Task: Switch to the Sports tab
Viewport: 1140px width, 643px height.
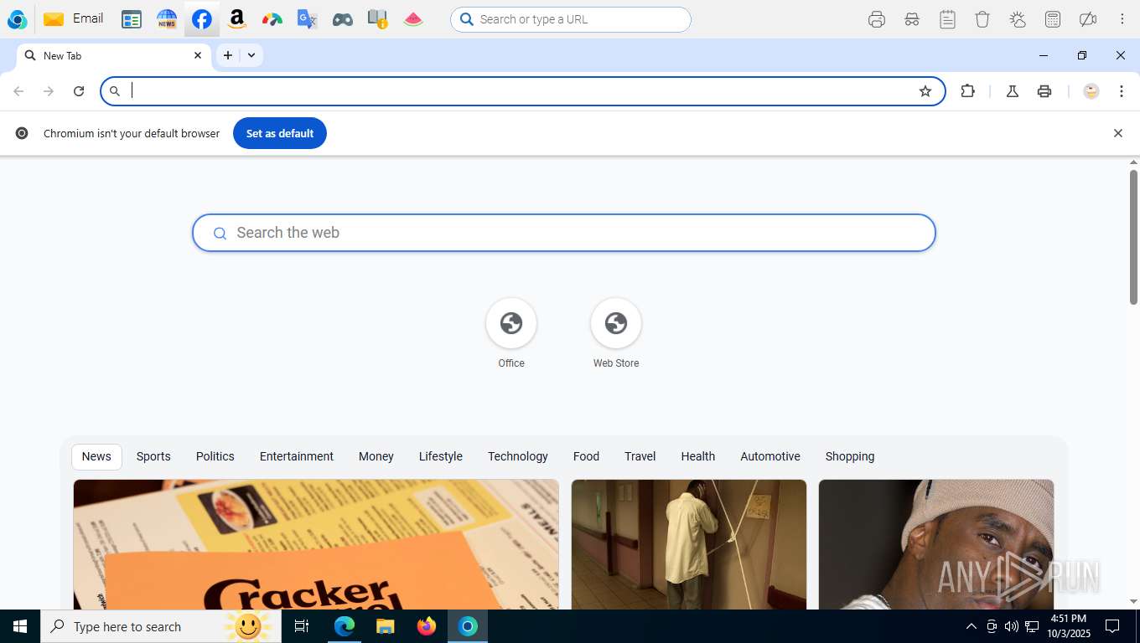Action: pos(153,456)
